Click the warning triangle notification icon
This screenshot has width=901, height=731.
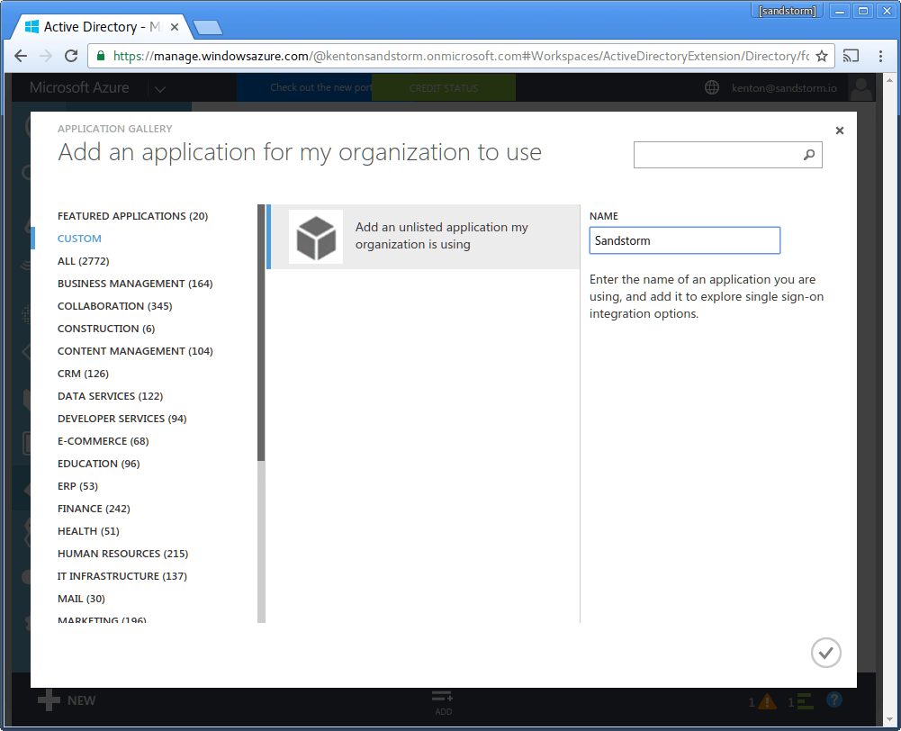pos(767,701)
